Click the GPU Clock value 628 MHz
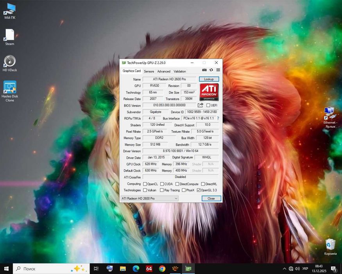342x274 pixels. [151, 164]
